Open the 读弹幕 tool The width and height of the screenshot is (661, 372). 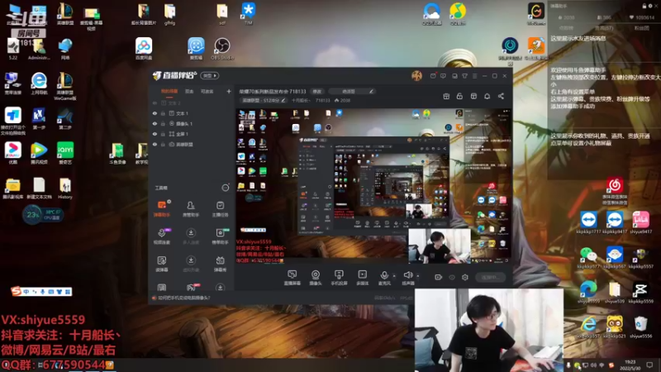(162, 264)
